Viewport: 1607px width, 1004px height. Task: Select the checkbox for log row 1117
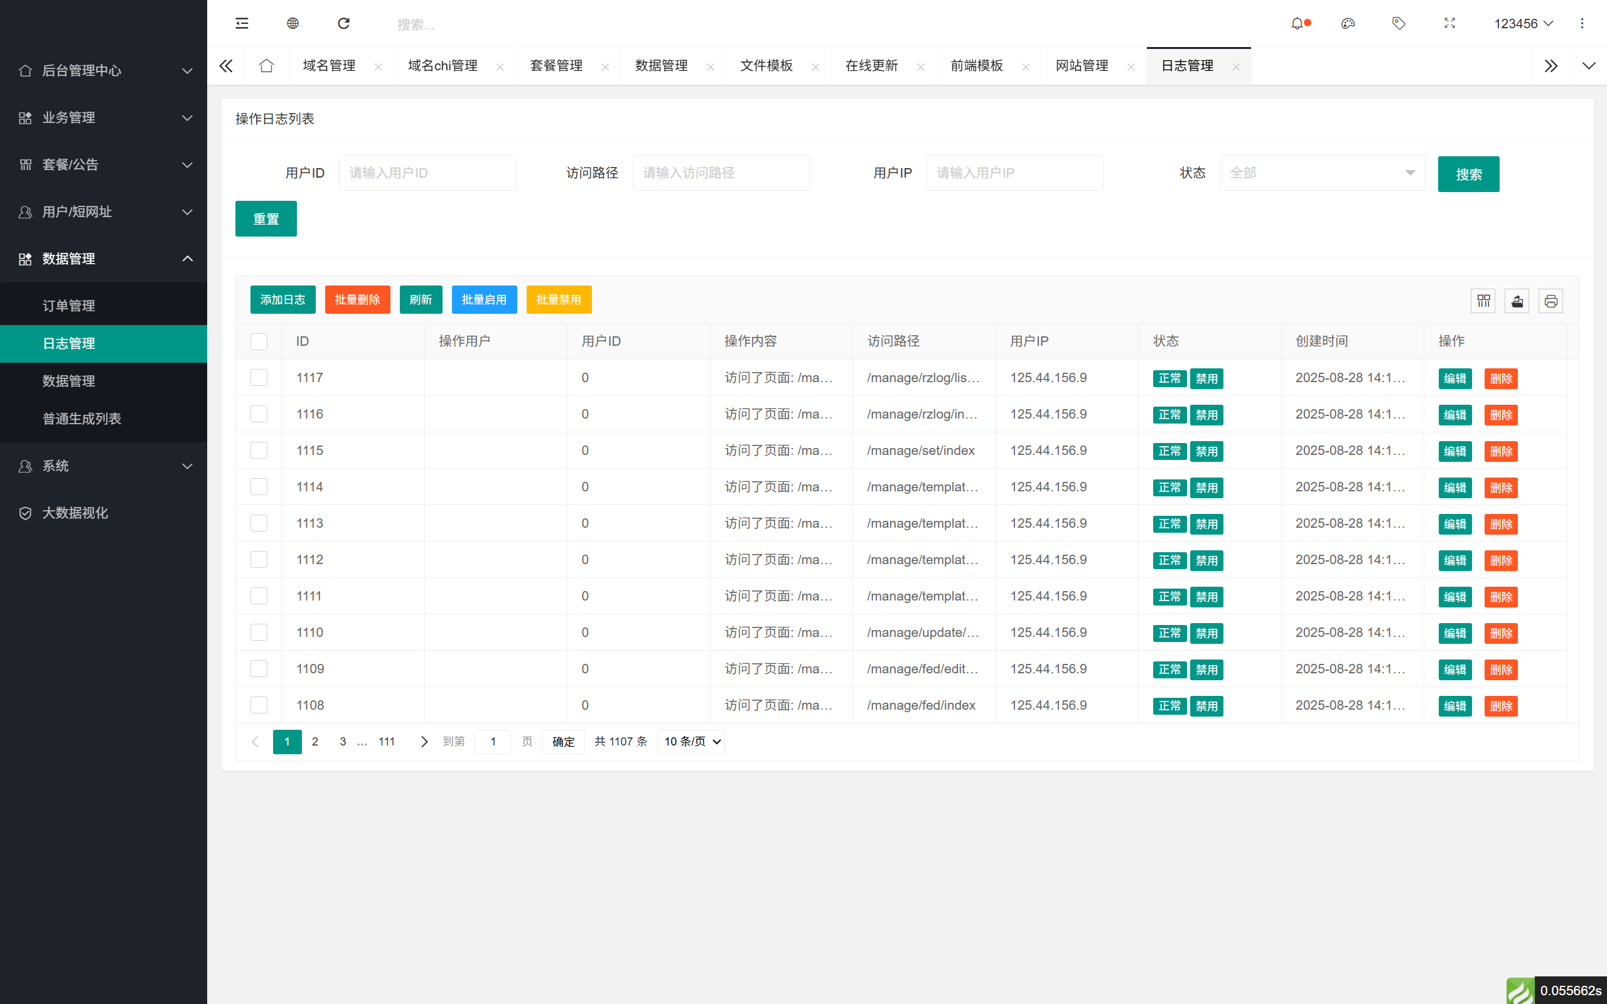tap(259, 377)
